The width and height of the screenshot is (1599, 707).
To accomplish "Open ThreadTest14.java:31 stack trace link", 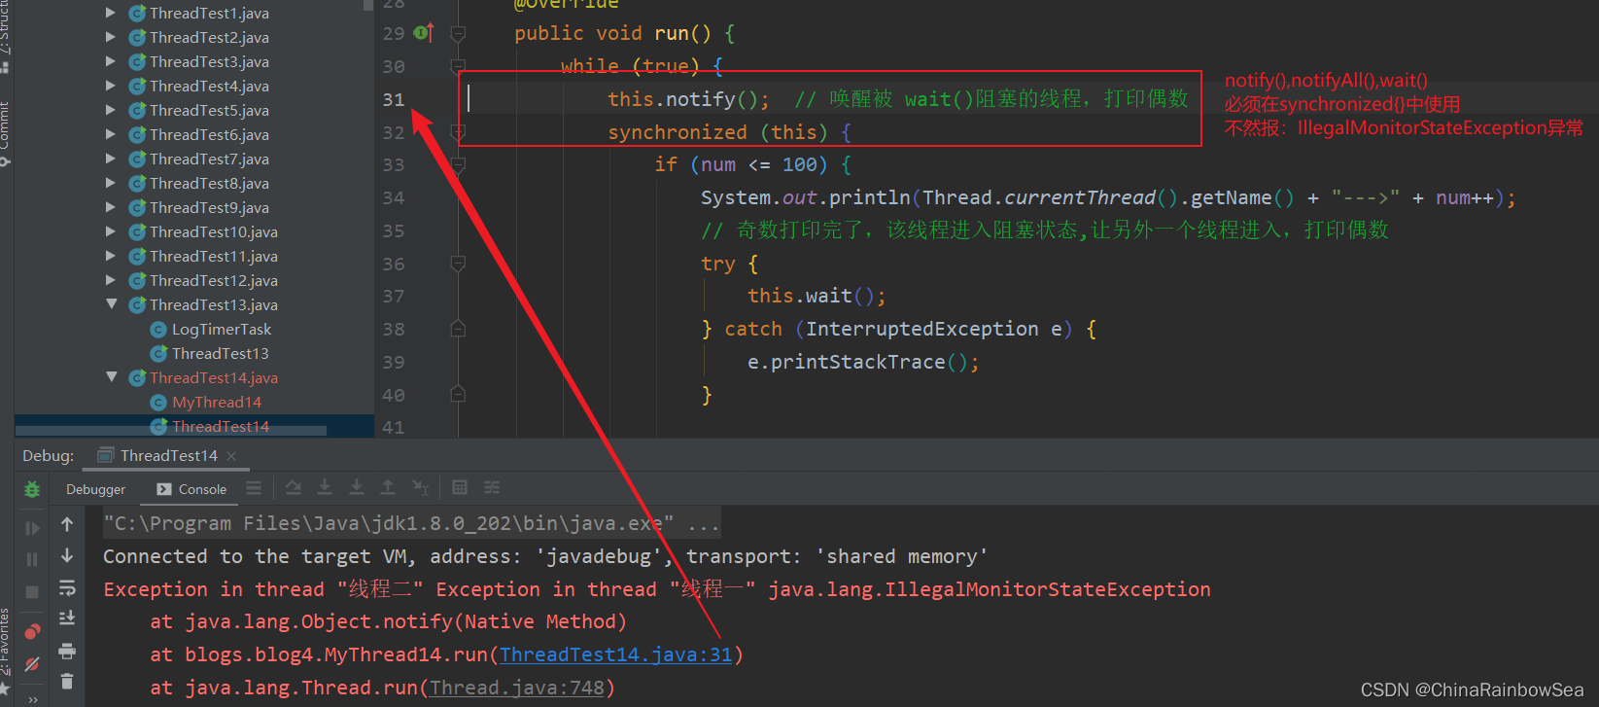I will point(616,654).
